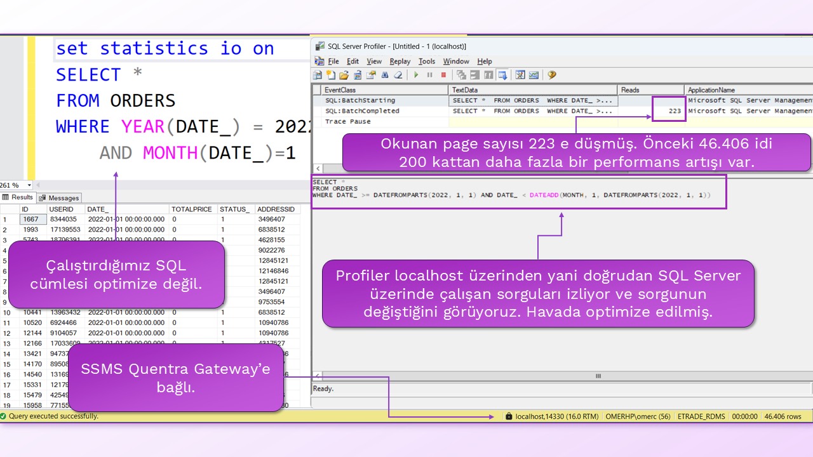Viewport: 813px width, 457px height.
Task: Click Profiler bottom horizontal scrollbar thumb
Action: [x=597, y=376]
